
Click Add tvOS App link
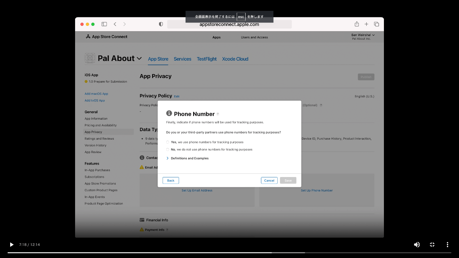95,101
